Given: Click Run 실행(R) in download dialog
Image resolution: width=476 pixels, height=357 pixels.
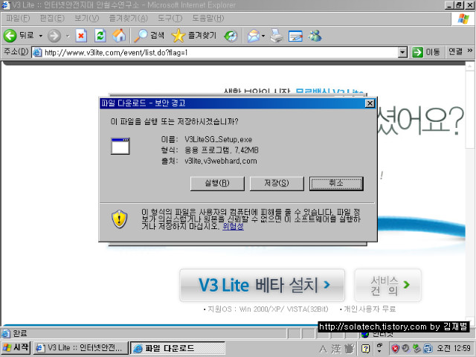Looking at the screenshot, I should pos(217,184).
